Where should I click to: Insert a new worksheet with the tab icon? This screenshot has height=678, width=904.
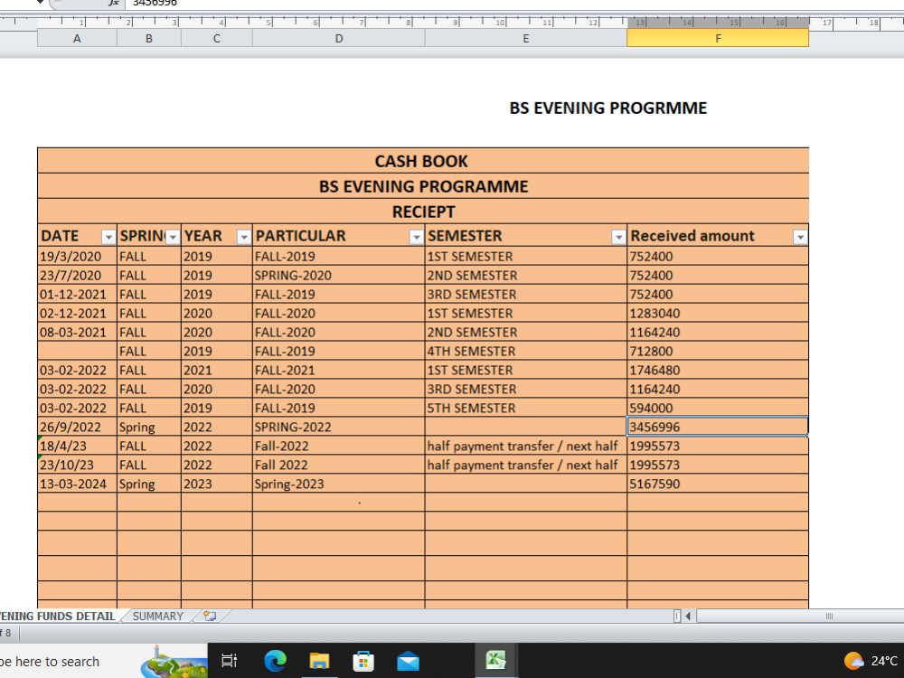coord(210,616)
